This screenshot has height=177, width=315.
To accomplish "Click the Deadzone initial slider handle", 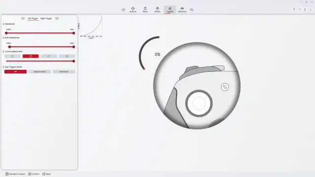I will click(x=6, y=33).
